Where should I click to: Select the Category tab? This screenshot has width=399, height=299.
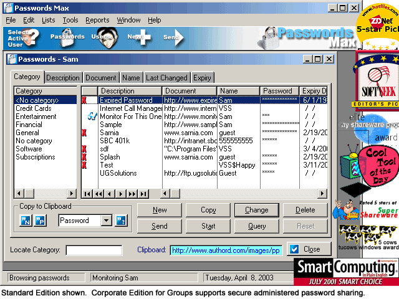27,77
